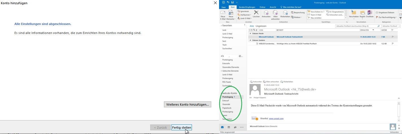
Task: Switch to the Start ribbon tab
Action: click(x=233, y=7)
